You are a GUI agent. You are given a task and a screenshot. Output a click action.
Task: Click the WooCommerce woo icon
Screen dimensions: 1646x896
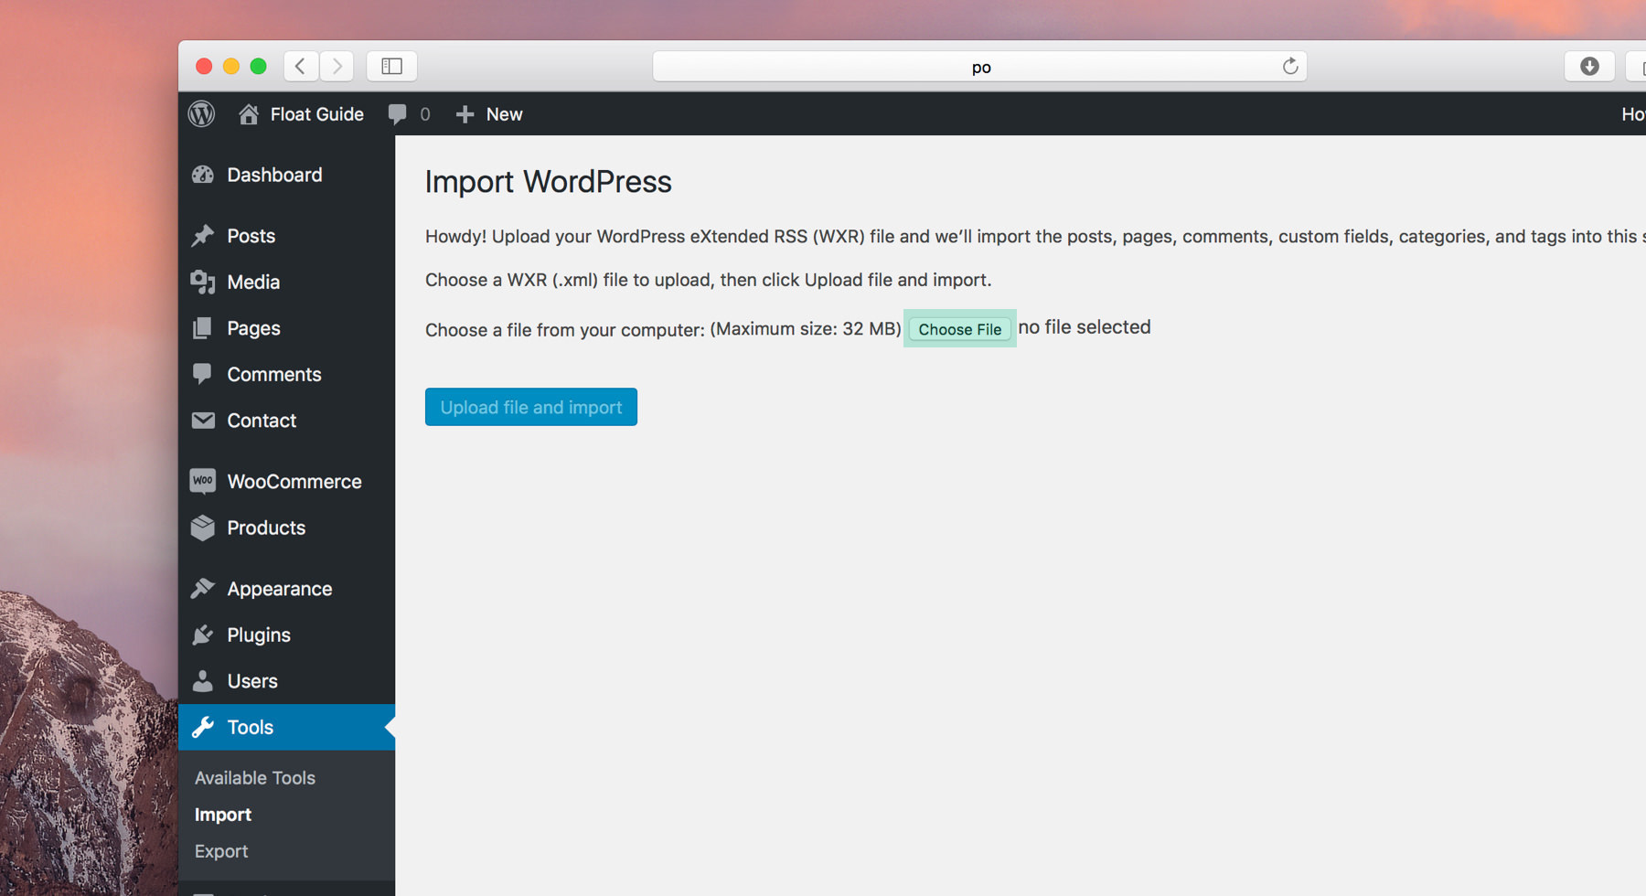pos(203,481)
